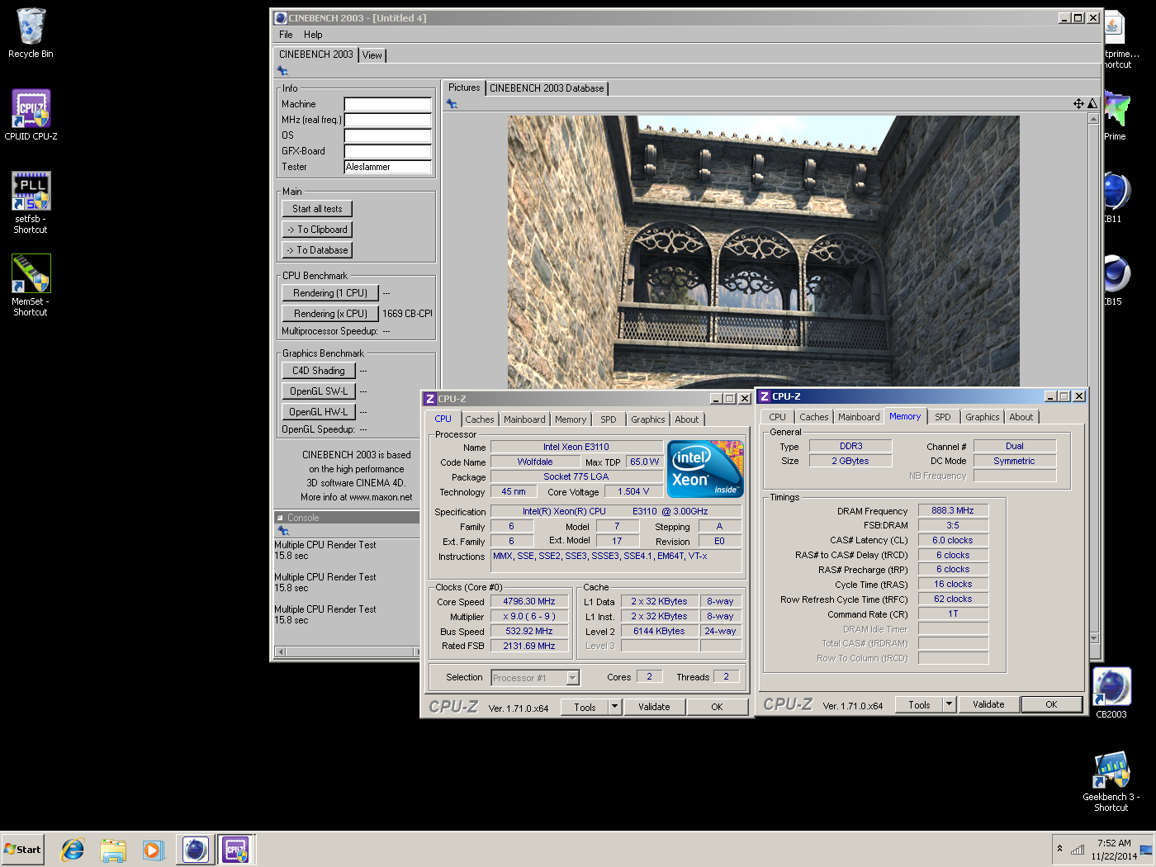Open Graphics tab in left CPU-Z window
Screen dimensions: 1156x867
648,419
